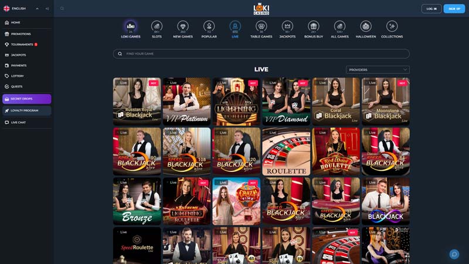Click the Log In button

tap(431, 9)
